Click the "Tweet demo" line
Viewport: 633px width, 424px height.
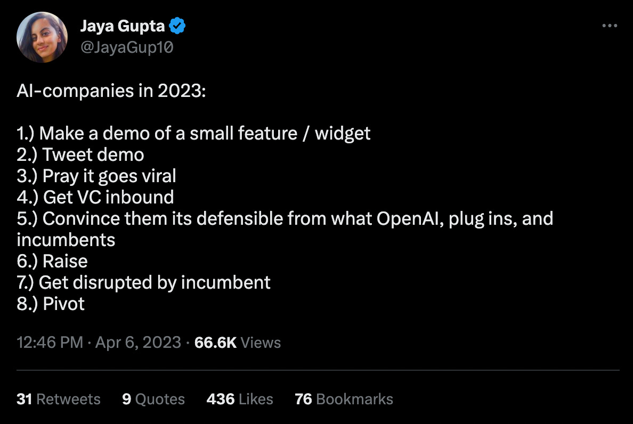point(80,154)
